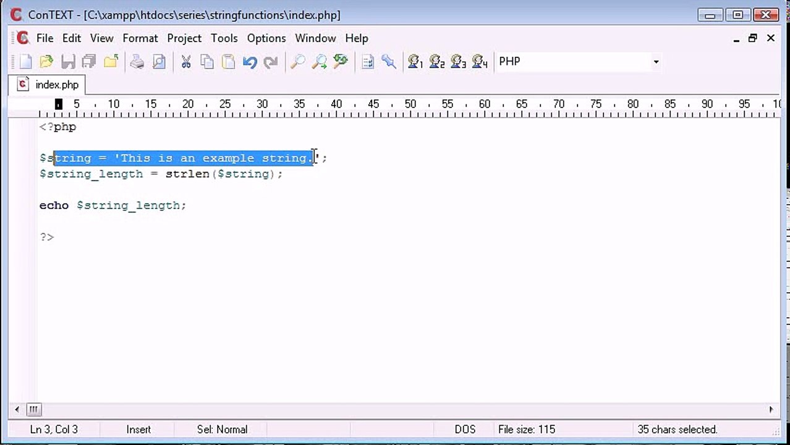790x445 pixels.
Task: Click the 'Ln 3, Col 3' status entry
Action: (54, 430)
